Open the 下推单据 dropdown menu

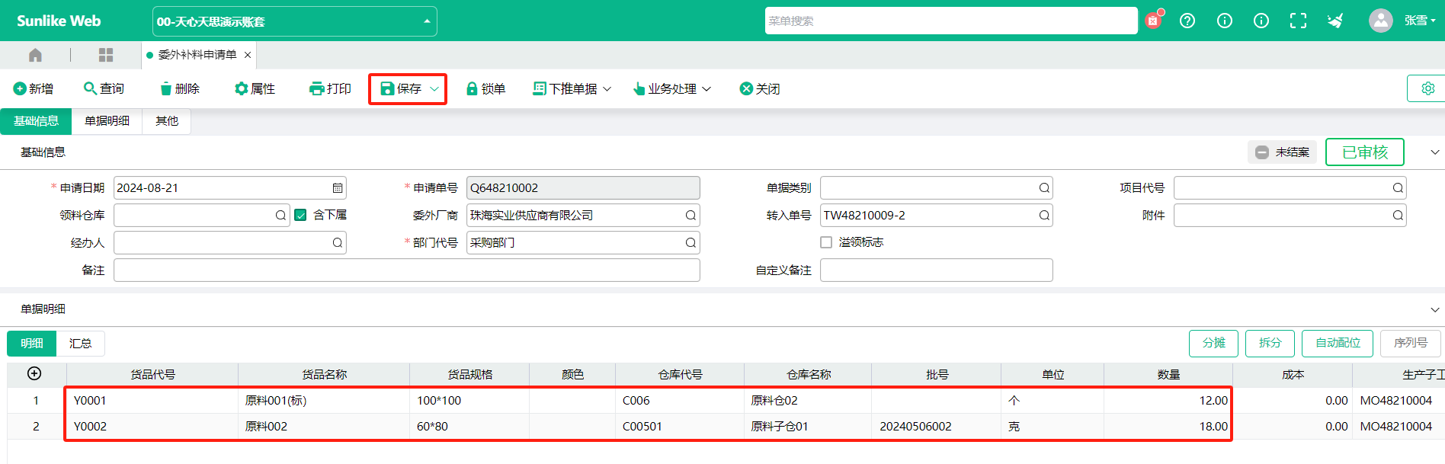[572, 88]
